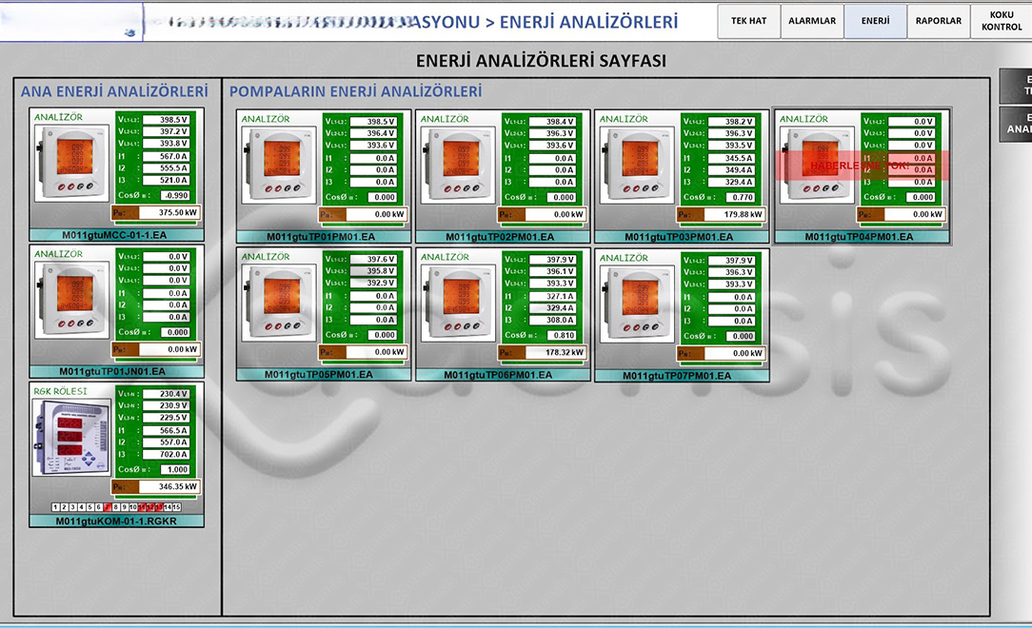Screen dimensions: 1032x628
Task: Switch to the ALARMLAR tab
Action: point(812,21)
